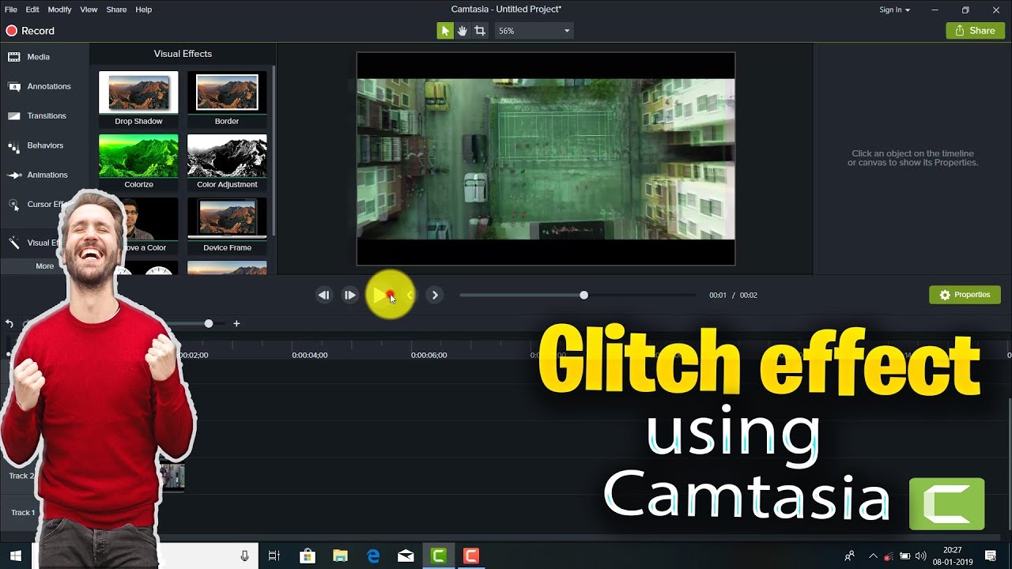Open the Edit menu
The width and height of the screenshot is (1012, 569).
pos(32,9)
